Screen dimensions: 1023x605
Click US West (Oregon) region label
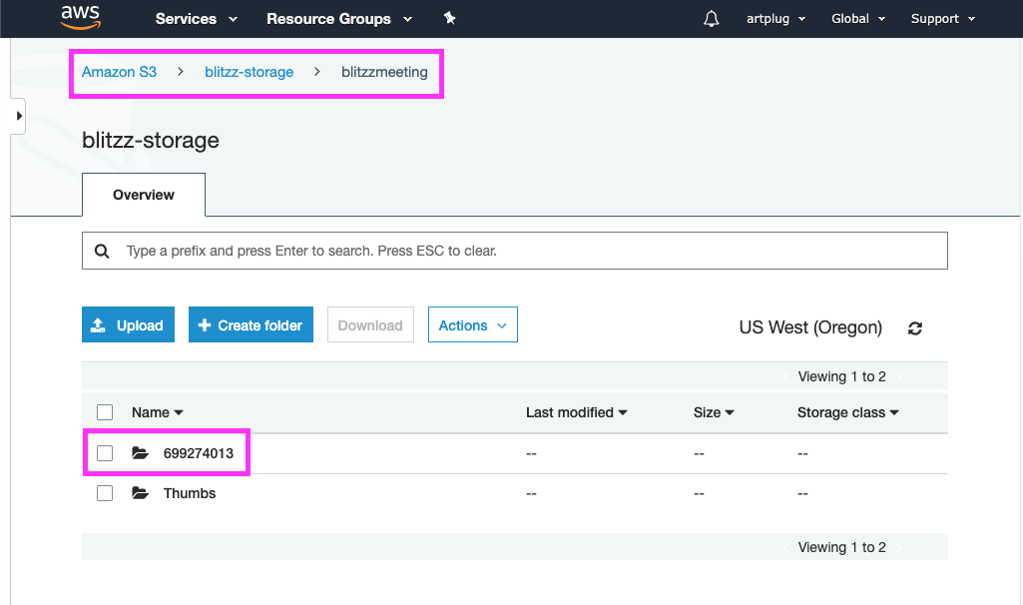pos(810,327)
